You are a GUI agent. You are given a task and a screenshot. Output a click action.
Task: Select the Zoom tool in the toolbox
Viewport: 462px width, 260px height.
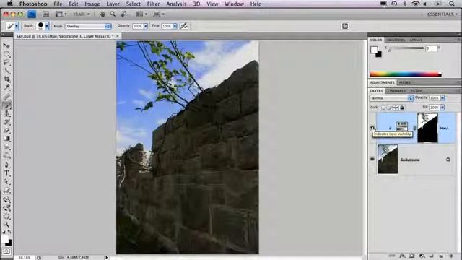click(x=6, y=225)
